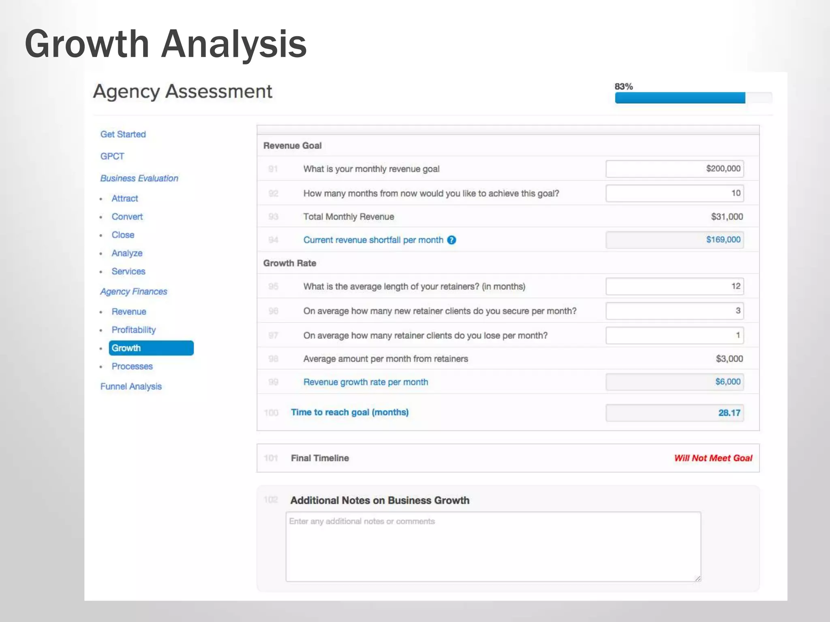Click the Time to reach goal (months) label
The image size is (830, 622).
[x=350, y=412]
